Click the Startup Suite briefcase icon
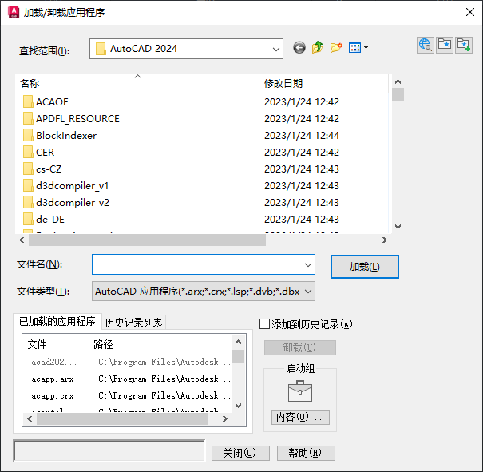The image size is (483, 472). [299, 391]
